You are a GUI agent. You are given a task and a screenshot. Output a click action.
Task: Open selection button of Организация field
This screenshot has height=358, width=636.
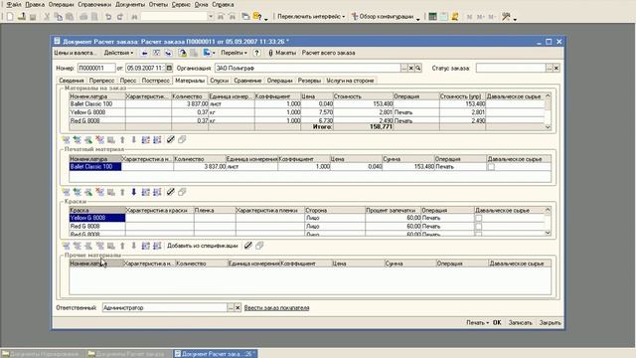(x=403, y=69)
